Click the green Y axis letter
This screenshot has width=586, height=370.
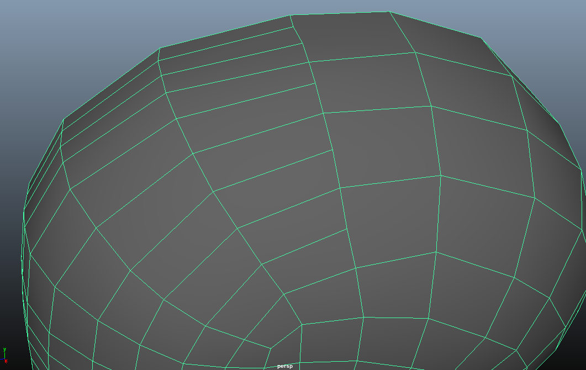pos(4,350)
